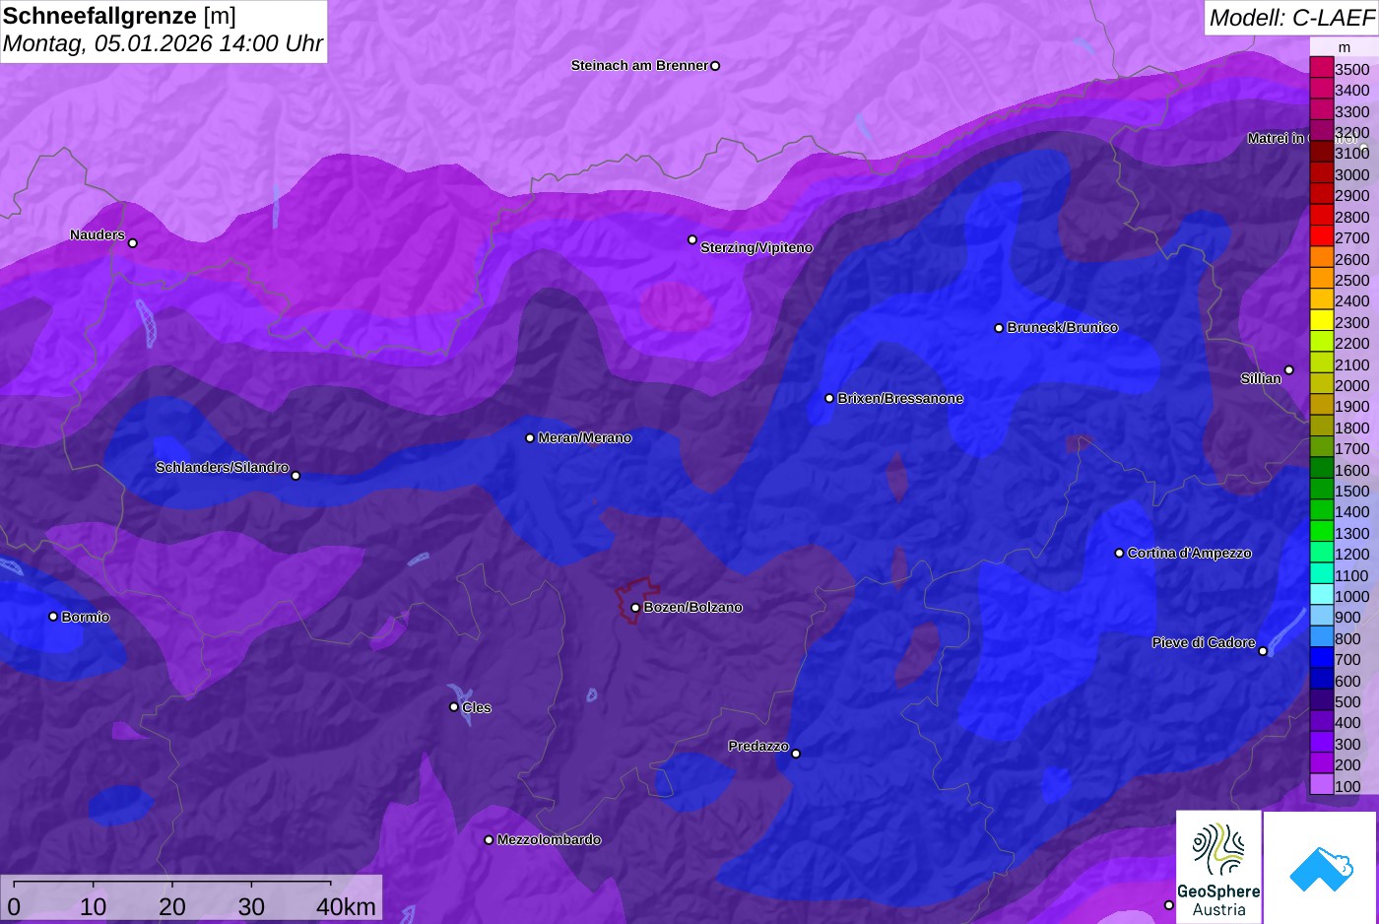Click the Bormio marker dot
1379x924 pixels.
click(53, 617)
